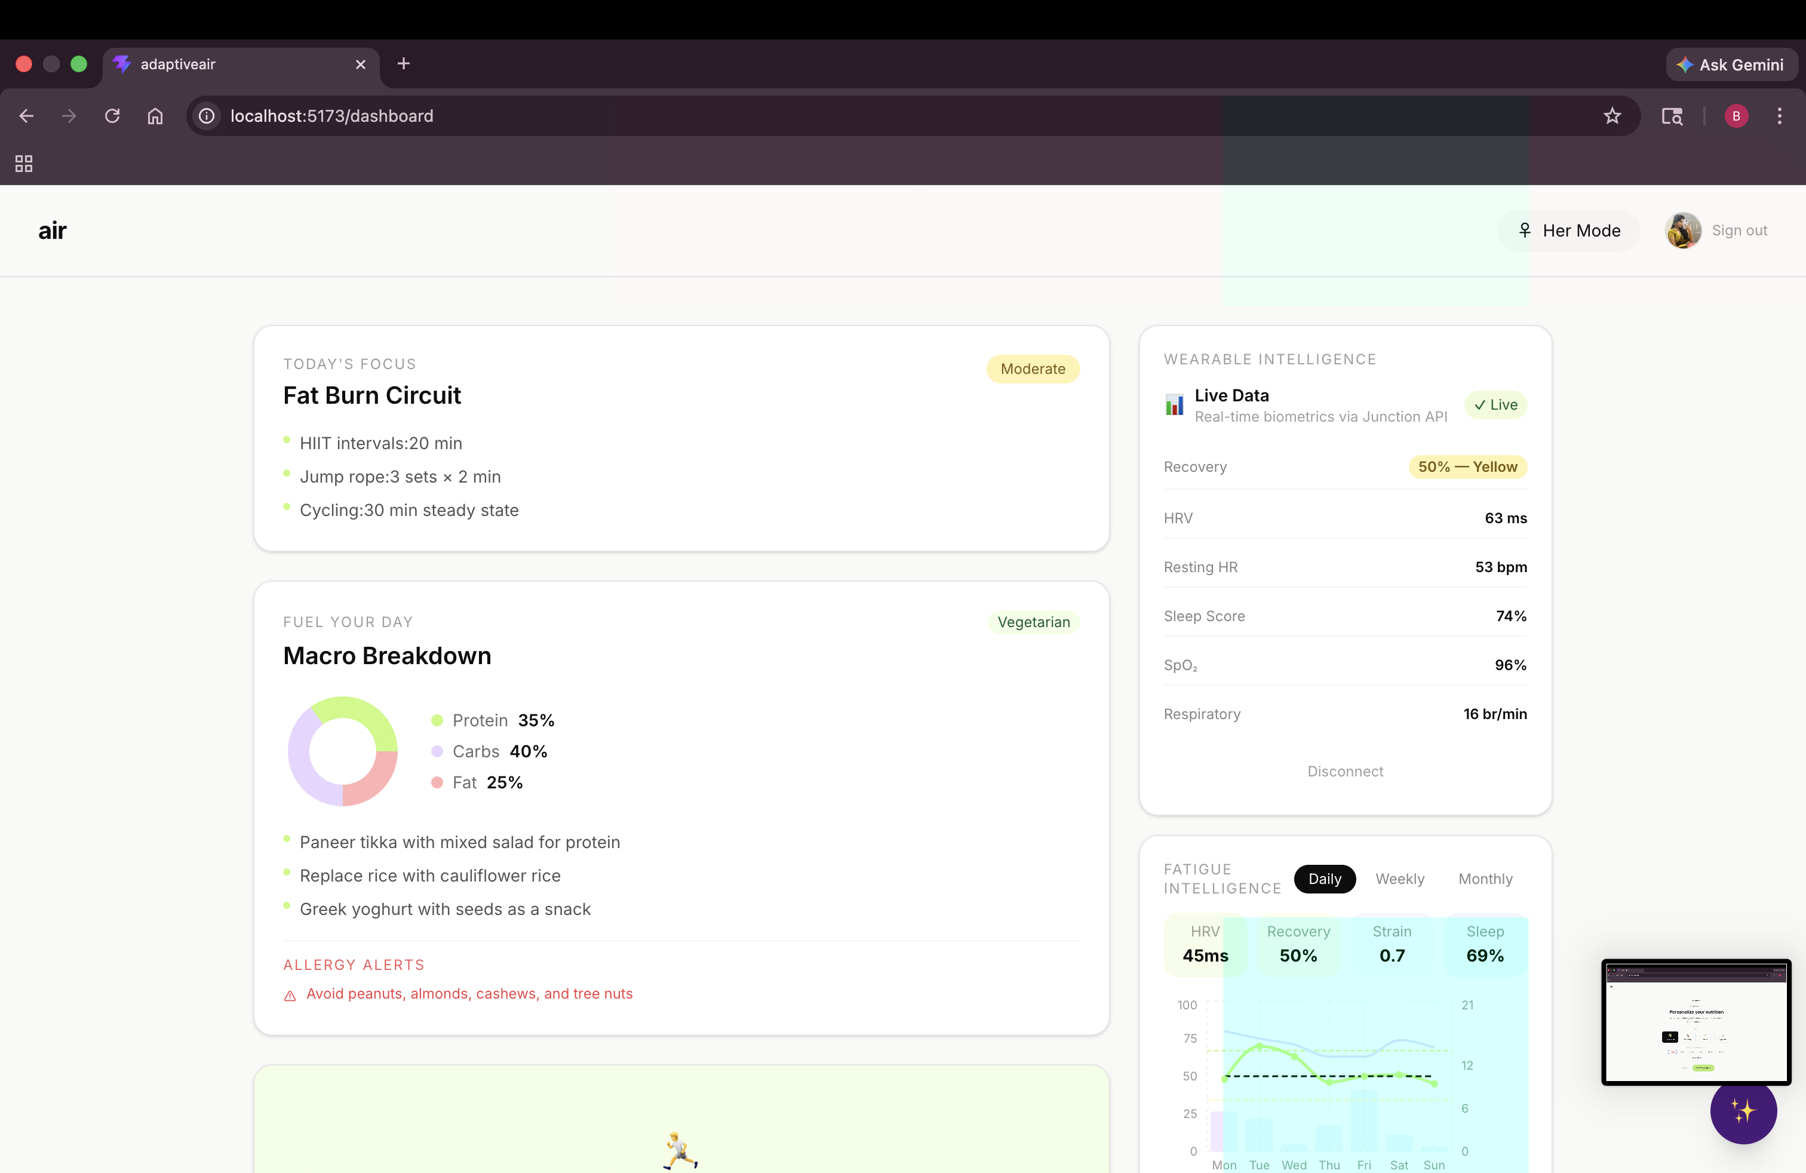Image resolution: width=1806 pixels, height=1173 pixels.
Task: Bookmark this page with the star icon
Action: pos(1612,116)
